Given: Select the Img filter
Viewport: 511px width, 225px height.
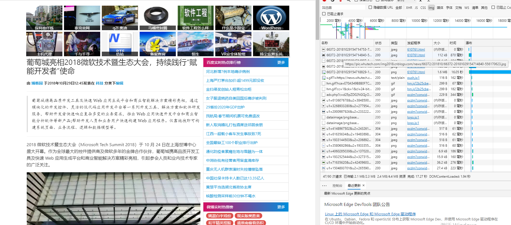Looking at the screenshot, I should tap(431, 8).
